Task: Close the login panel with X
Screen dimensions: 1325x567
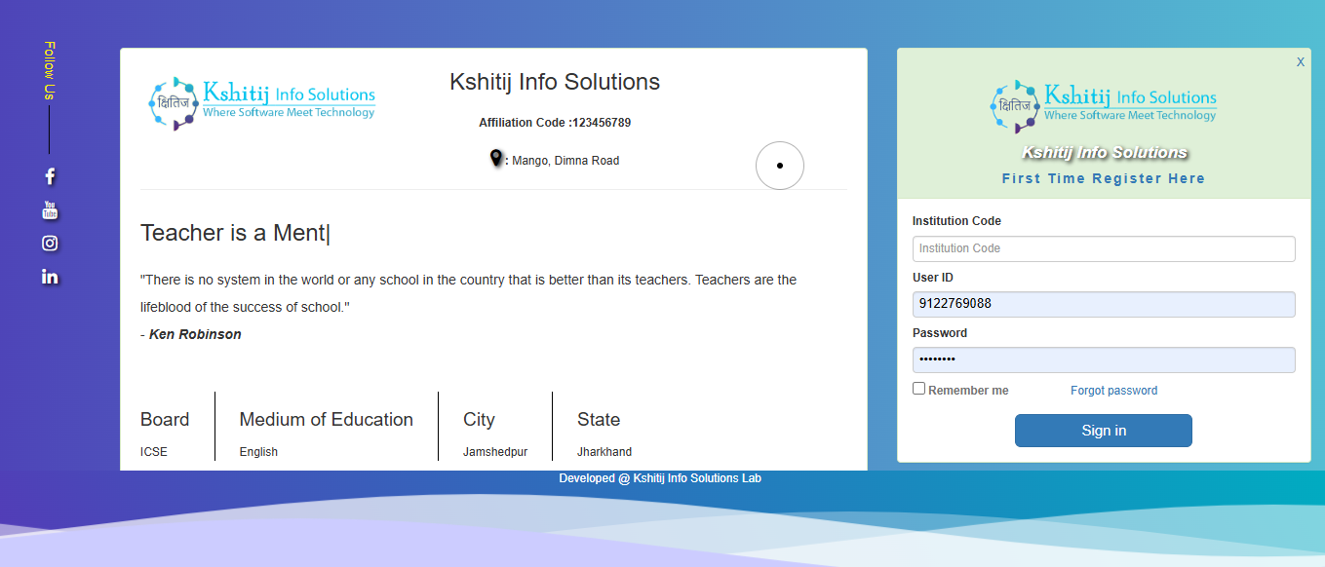Action: pyautogui.click(x=1301, y=61)
